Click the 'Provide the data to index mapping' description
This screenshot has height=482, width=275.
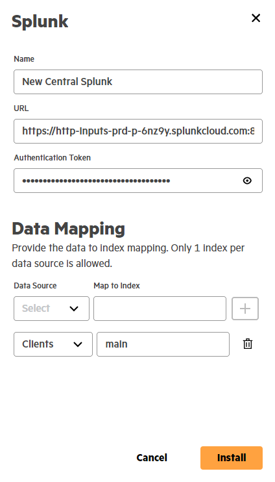pyautogui.click(x=128, y=256)
